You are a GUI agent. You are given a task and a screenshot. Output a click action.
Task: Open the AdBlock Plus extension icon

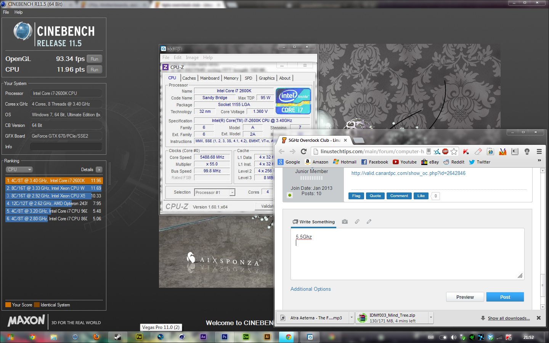point(445,151)
